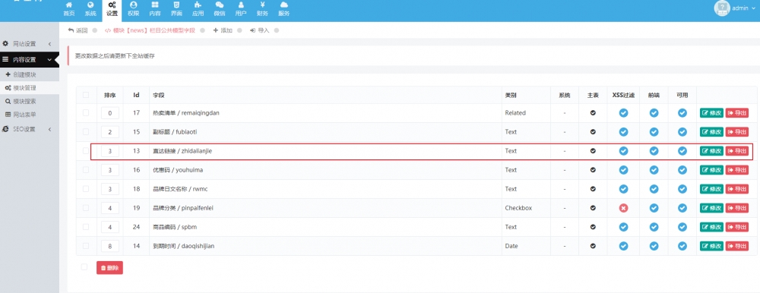Toggle 前端 status for fubiaoti row

[654, 132]
